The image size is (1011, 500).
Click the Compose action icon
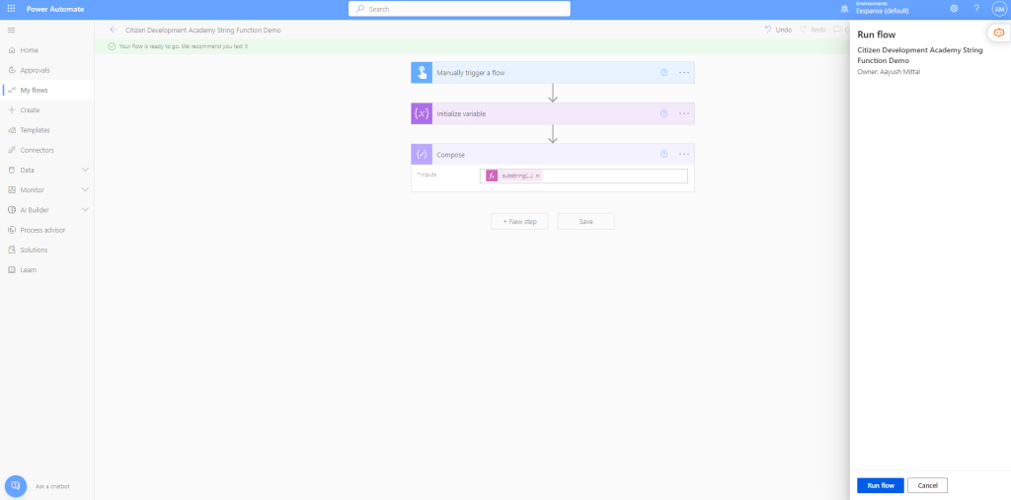[x=422, y=154]
